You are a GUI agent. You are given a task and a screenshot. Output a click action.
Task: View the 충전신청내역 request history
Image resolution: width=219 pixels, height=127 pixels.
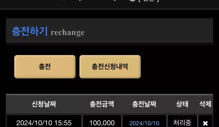click(110, 67)
